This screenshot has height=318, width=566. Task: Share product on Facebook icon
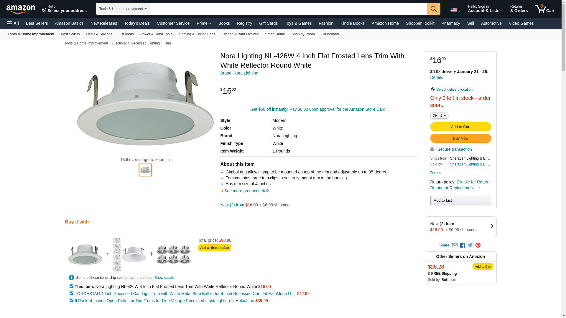[463, 245]
